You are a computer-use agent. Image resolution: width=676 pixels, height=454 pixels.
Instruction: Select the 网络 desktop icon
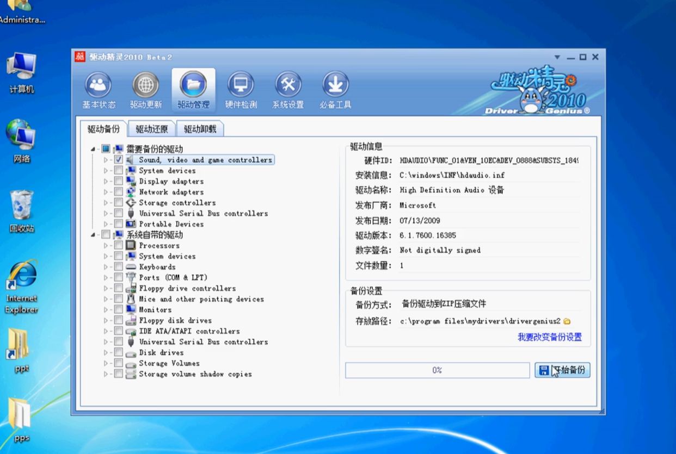click(21, 135)
